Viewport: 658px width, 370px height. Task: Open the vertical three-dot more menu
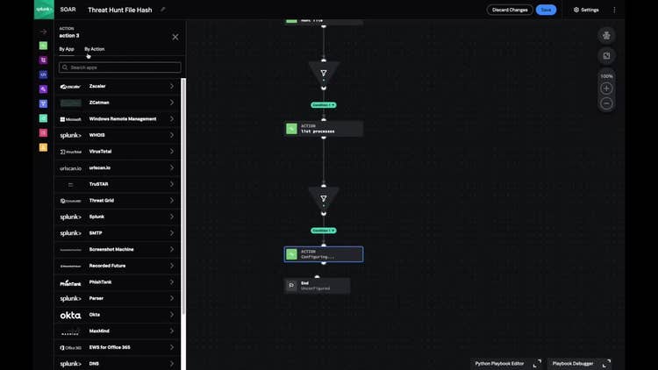[x=614, y=10]
